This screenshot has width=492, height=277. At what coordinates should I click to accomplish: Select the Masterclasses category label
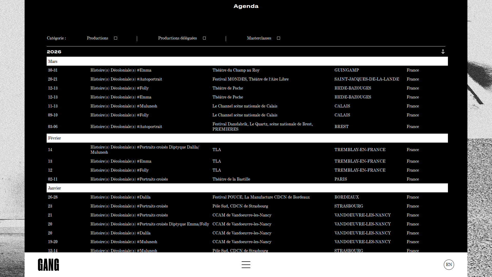click(x=259, y=38)
